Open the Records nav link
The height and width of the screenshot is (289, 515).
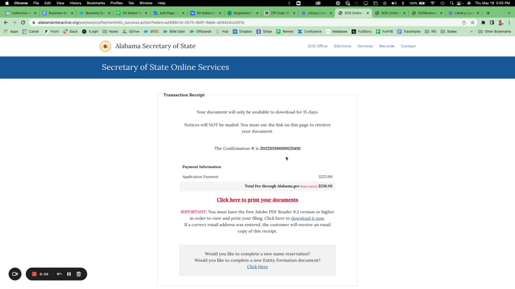point(387,46)
